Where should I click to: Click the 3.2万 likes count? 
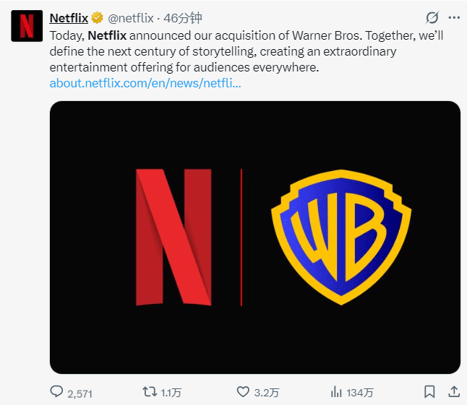coord(265,393)
